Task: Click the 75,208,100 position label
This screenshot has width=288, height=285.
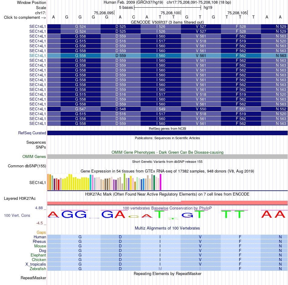Action: [170, 13]
